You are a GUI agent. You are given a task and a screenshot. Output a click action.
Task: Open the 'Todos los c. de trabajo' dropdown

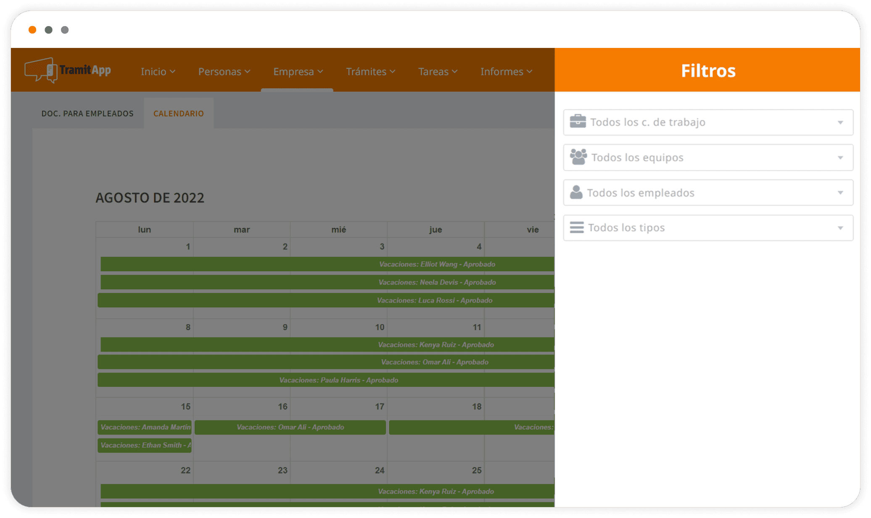point(840,122)
